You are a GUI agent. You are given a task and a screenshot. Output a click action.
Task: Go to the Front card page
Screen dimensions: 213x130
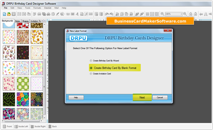(8, 126)
